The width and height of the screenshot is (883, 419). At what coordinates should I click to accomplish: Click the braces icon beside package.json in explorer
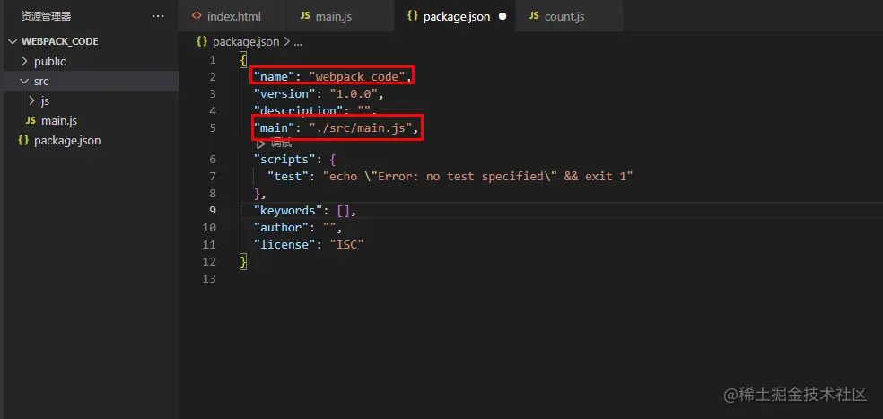point(23,140)
